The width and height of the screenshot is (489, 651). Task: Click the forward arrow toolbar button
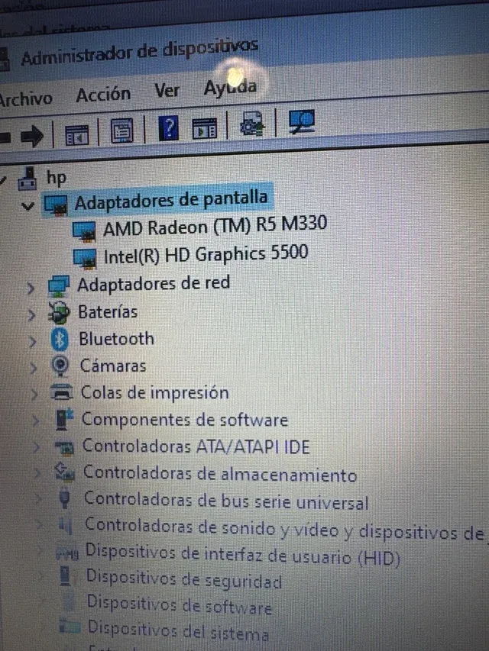[32, 135]
